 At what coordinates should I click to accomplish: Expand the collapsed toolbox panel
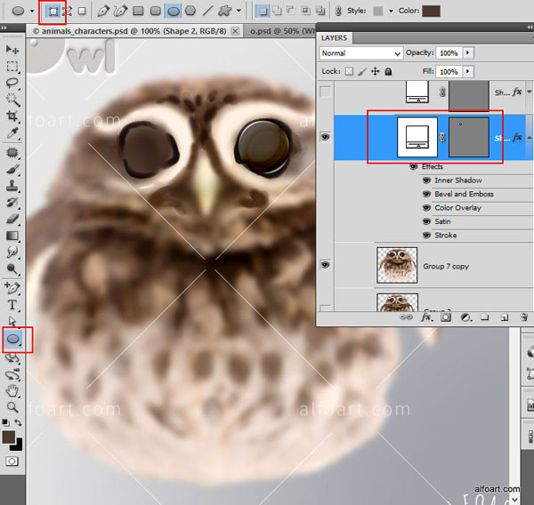4,28
